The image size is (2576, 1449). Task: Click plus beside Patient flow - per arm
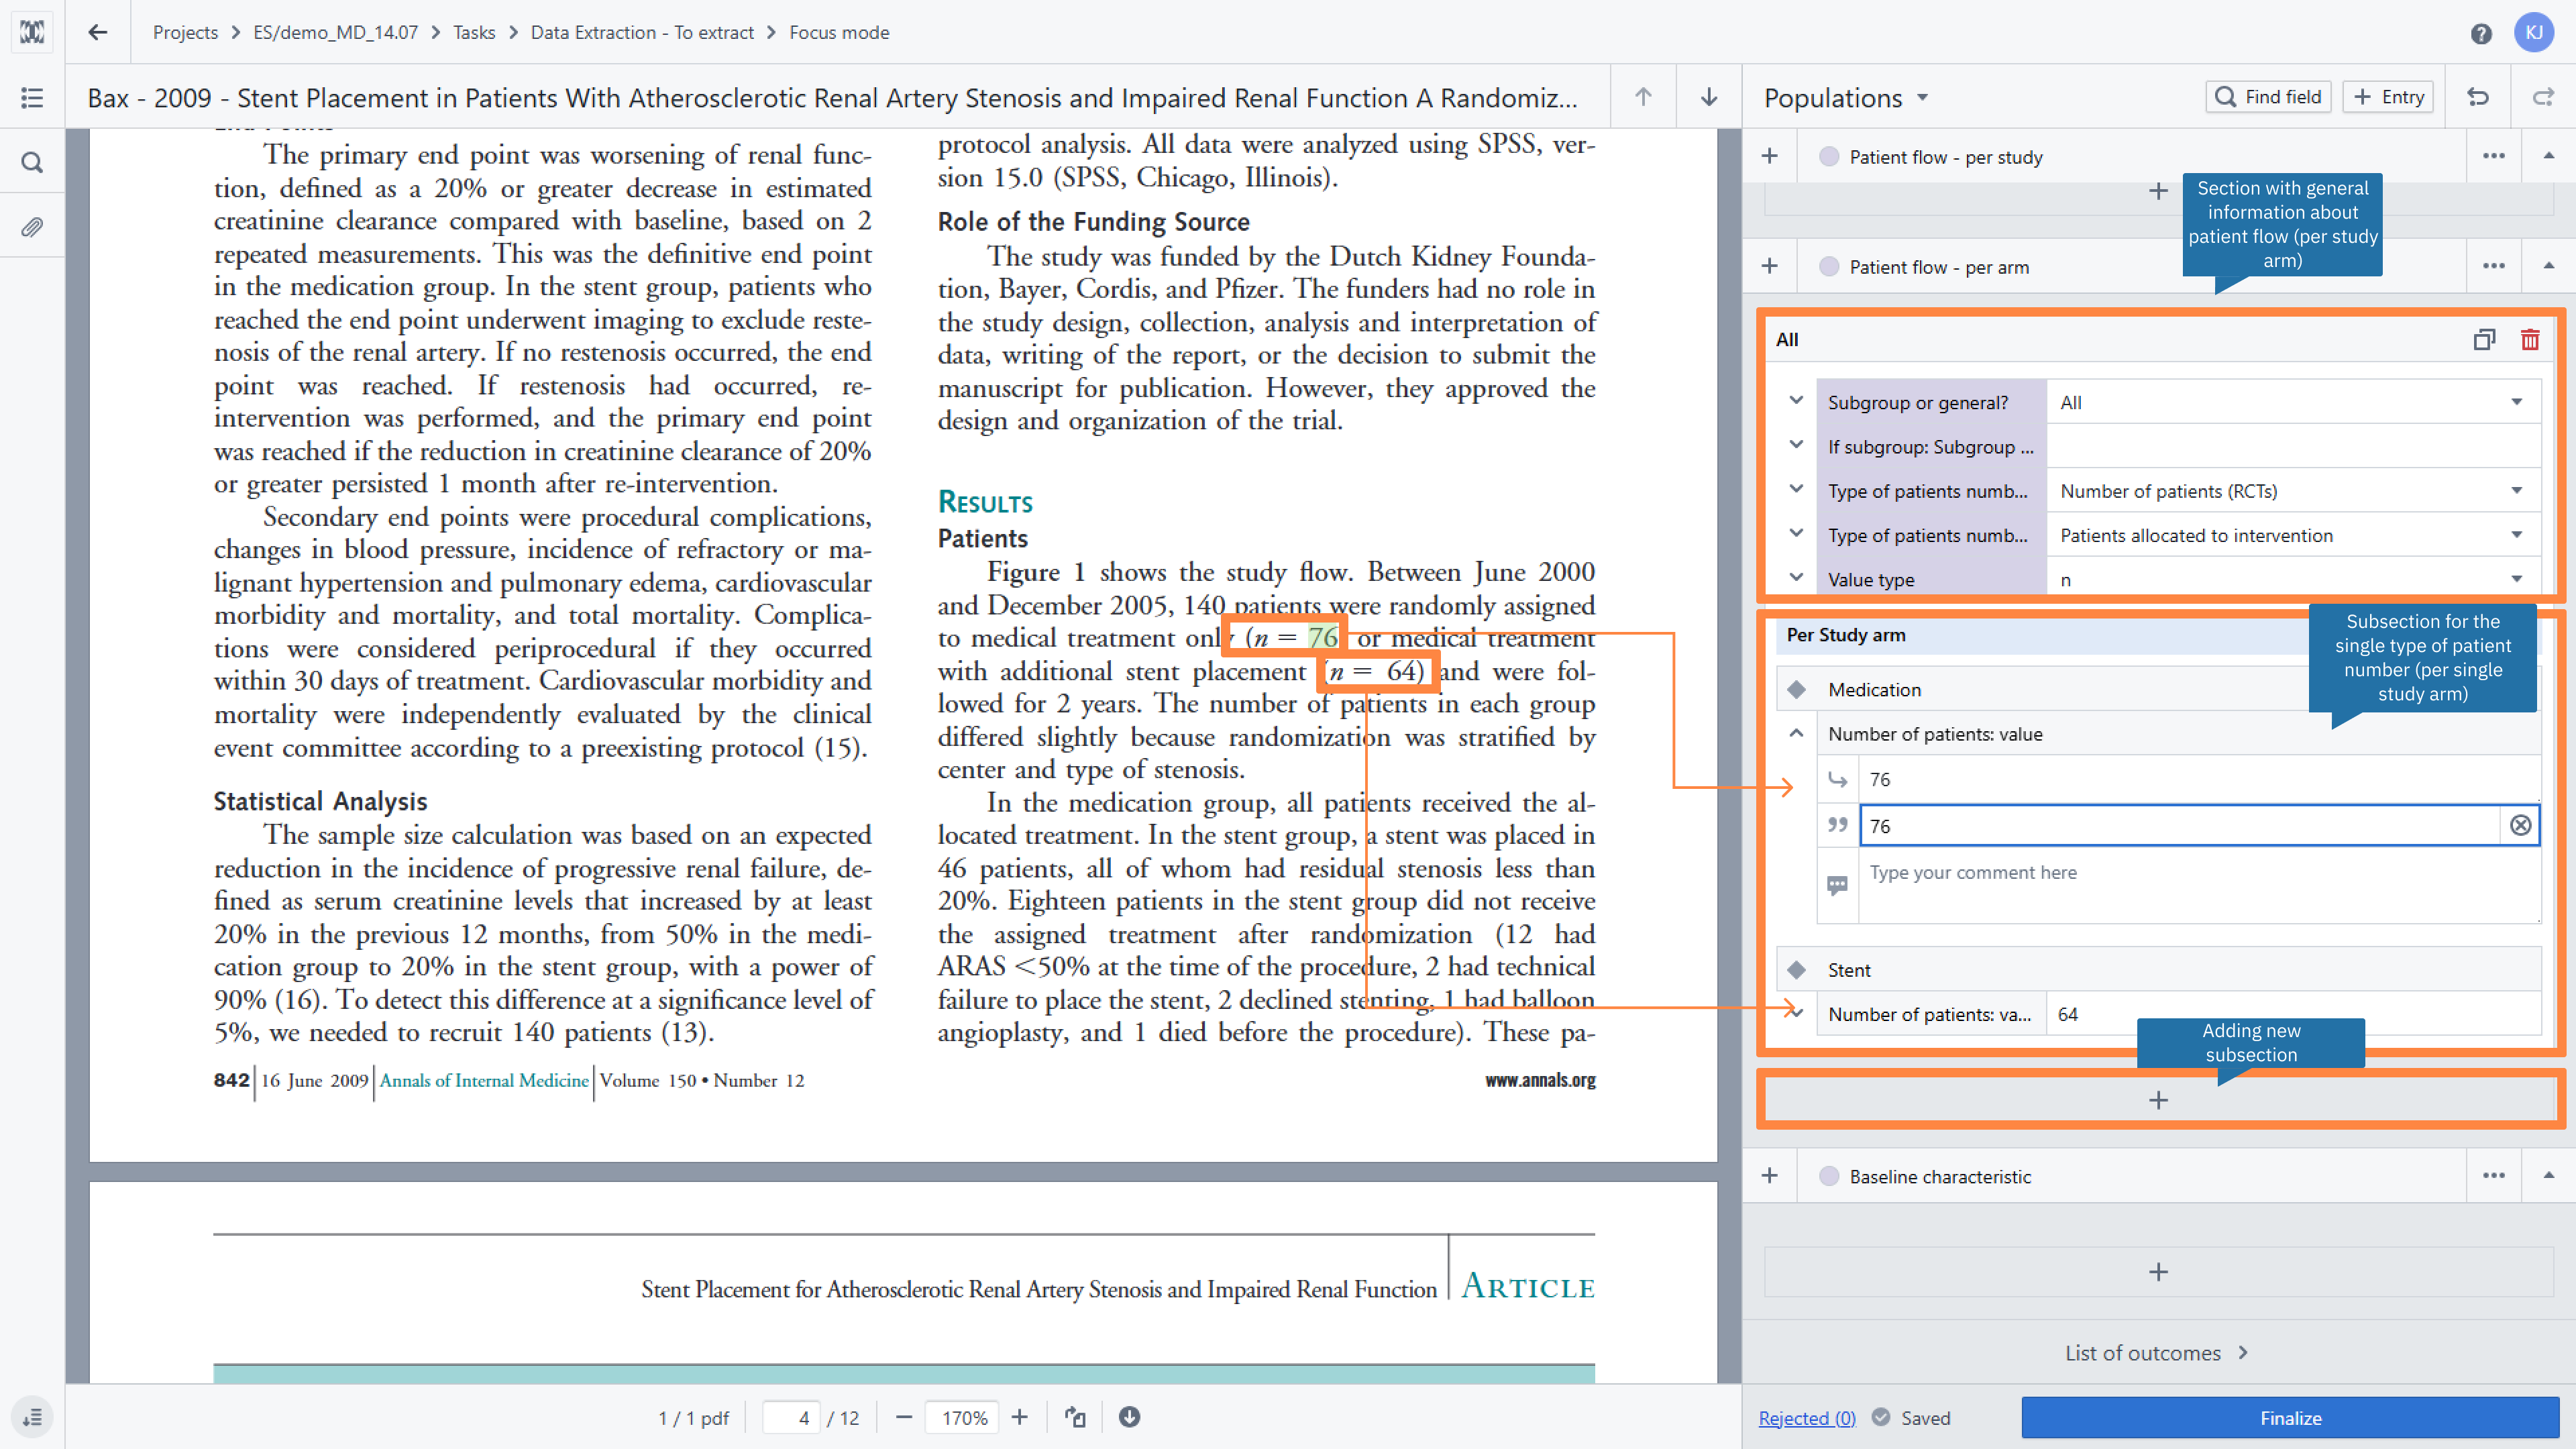pos(1769,266)
